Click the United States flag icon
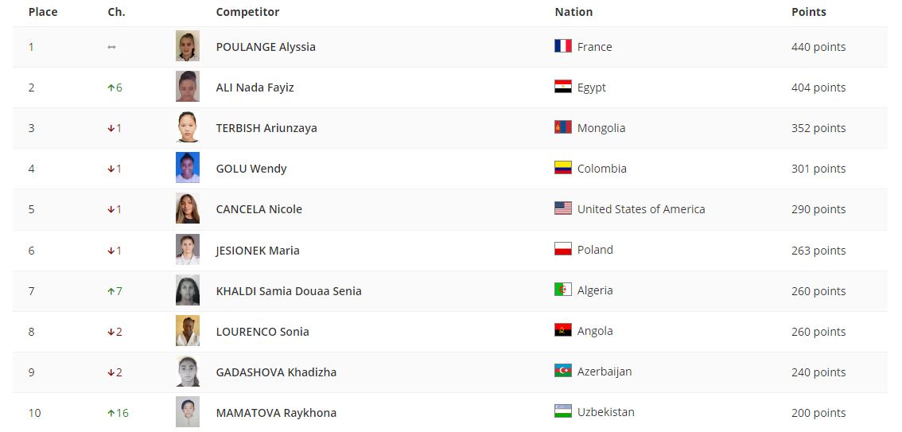Screen dimensions: 902x432 562,208
